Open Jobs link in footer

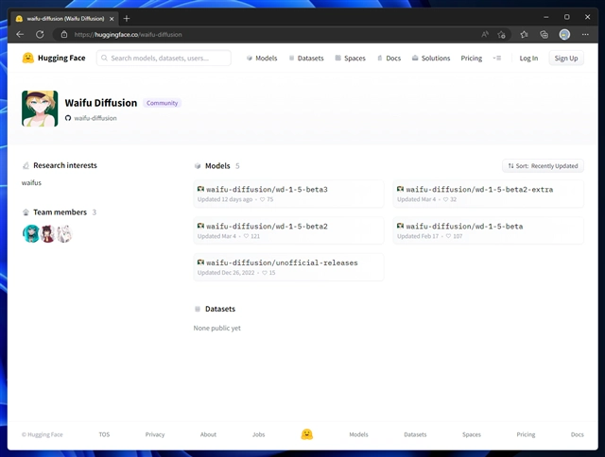258,434
